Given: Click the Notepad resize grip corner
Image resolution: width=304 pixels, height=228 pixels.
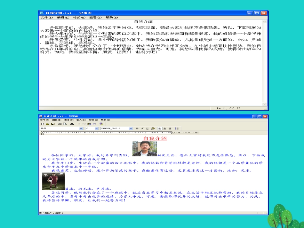Looking at the screenshot, I should tap(266, 108).
